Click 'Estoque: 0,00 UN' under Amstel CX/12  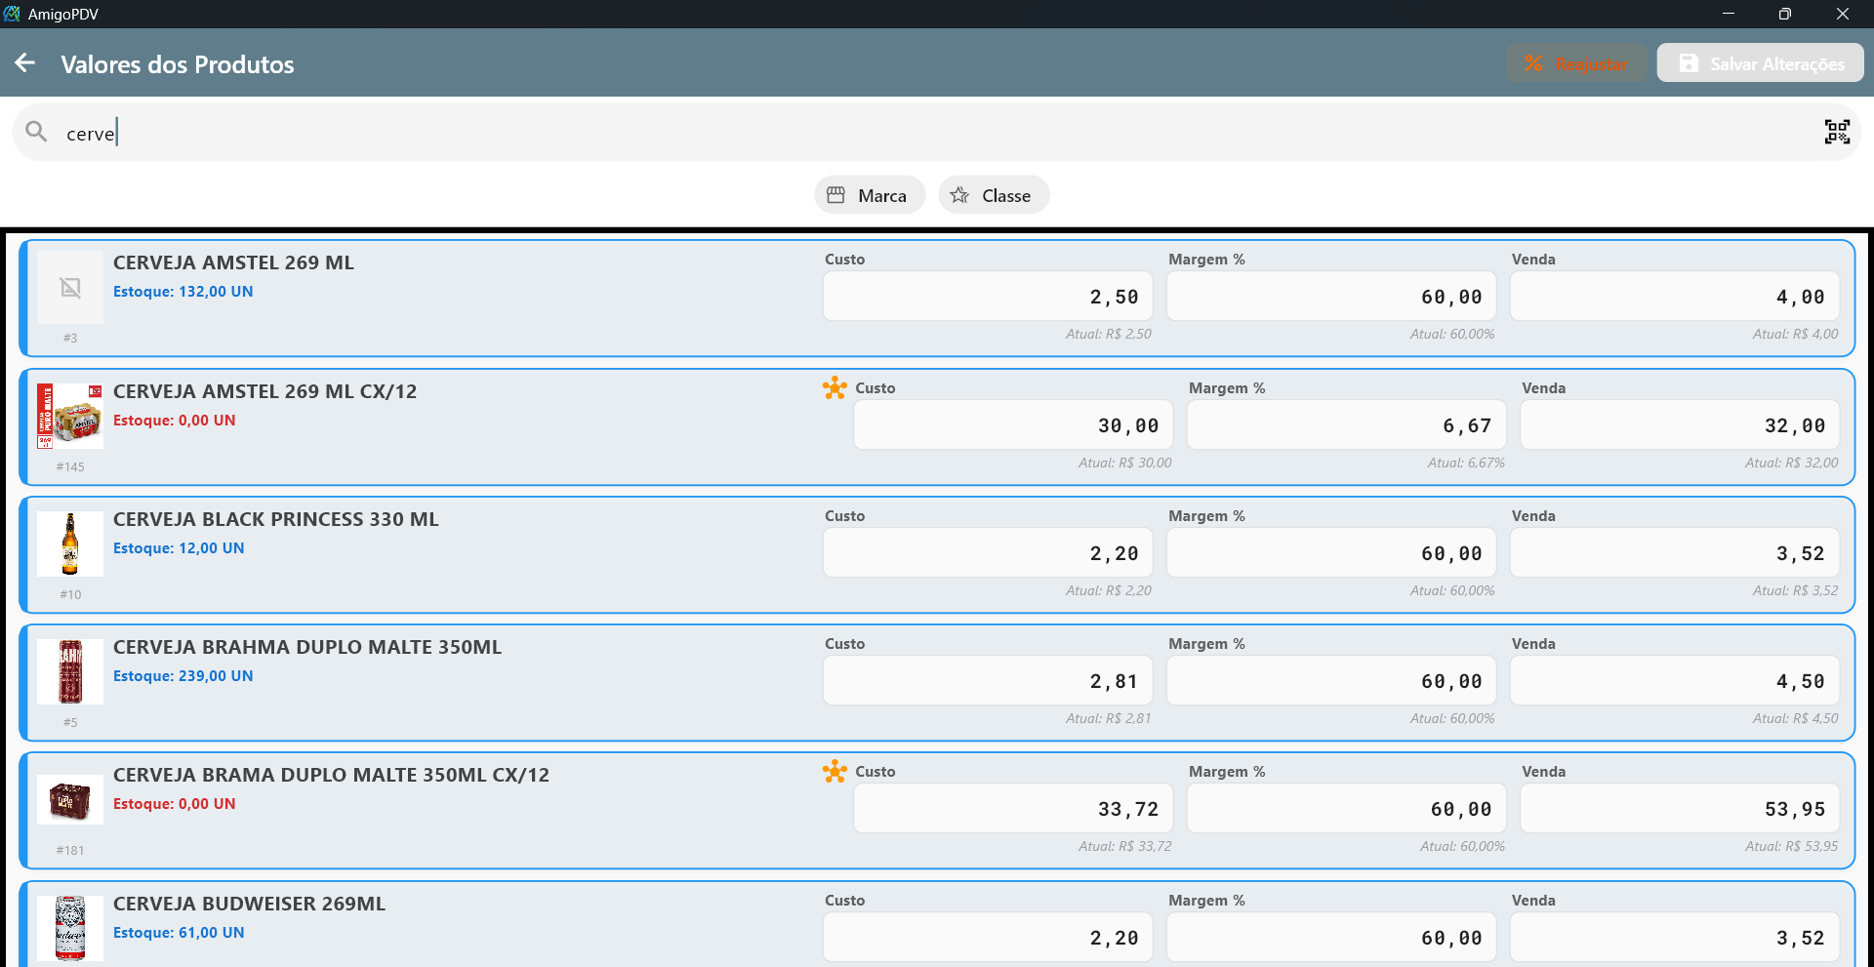174,421
